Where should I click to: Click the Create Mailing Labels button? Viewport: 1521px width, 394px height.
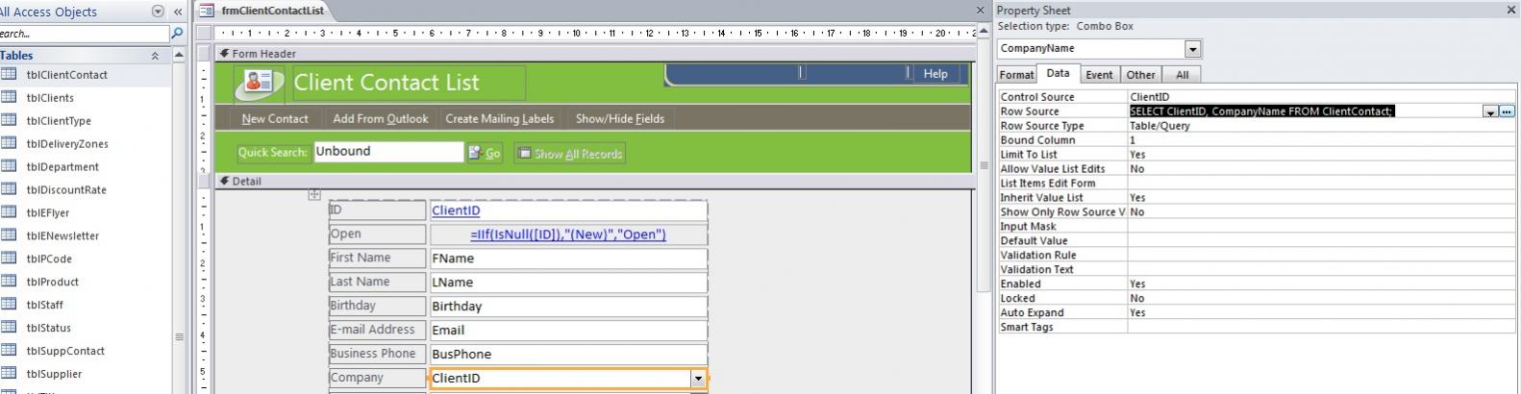click(500, 118)
